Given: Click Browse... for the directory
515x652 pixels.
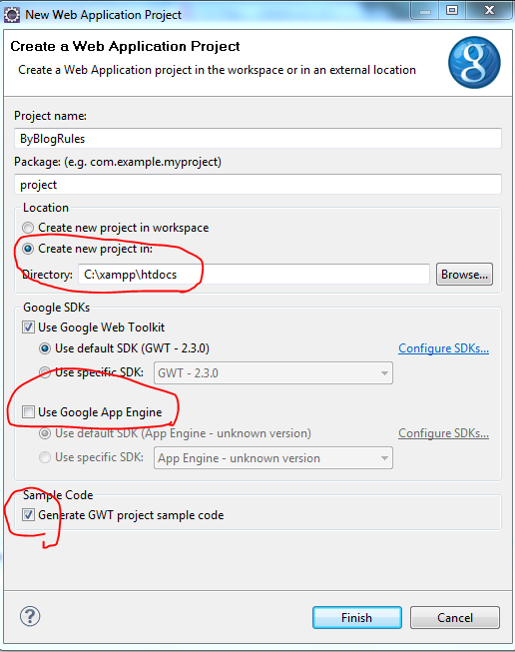Looking at the screenshot, I should pyautogui.click(x=464, y=275).
